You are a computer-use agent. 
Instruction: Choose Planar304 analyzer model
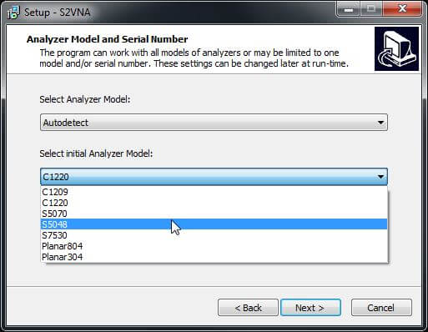click(214, 257)
